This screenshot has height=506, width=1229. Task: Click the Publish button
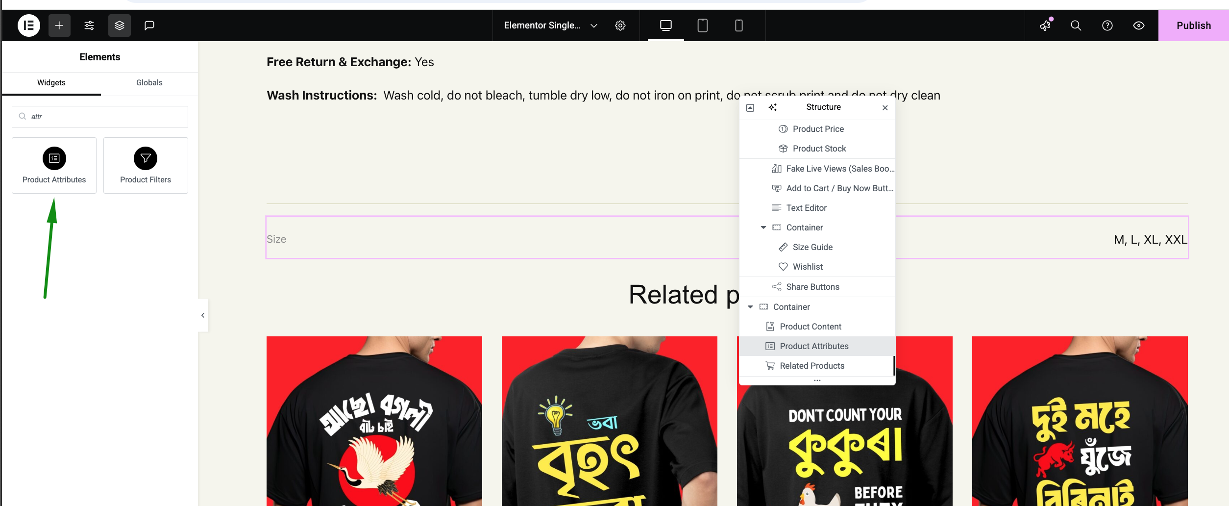point(1194,25)
